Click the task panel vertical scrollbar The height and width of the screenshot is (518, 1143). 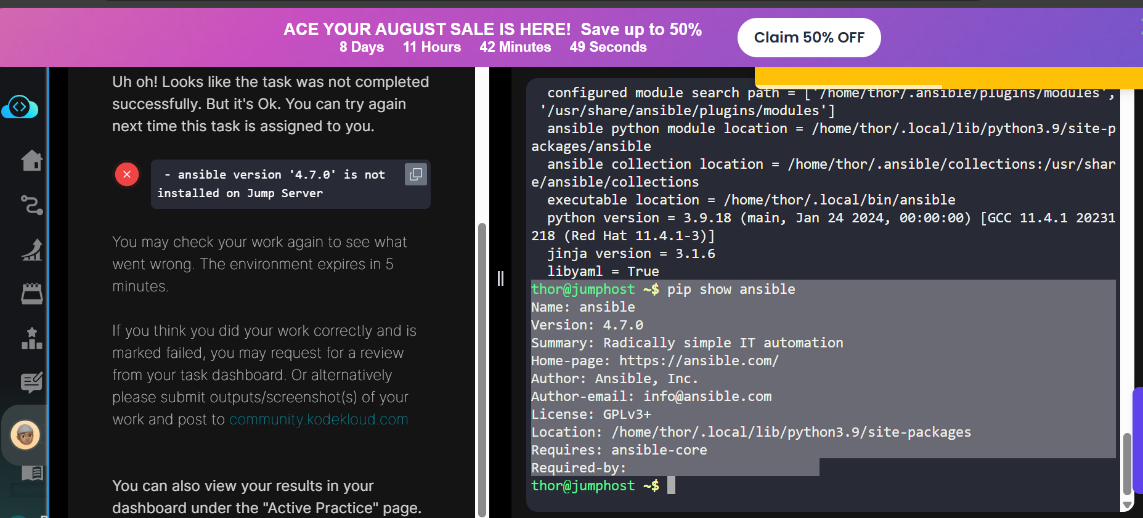click(482, 370)
